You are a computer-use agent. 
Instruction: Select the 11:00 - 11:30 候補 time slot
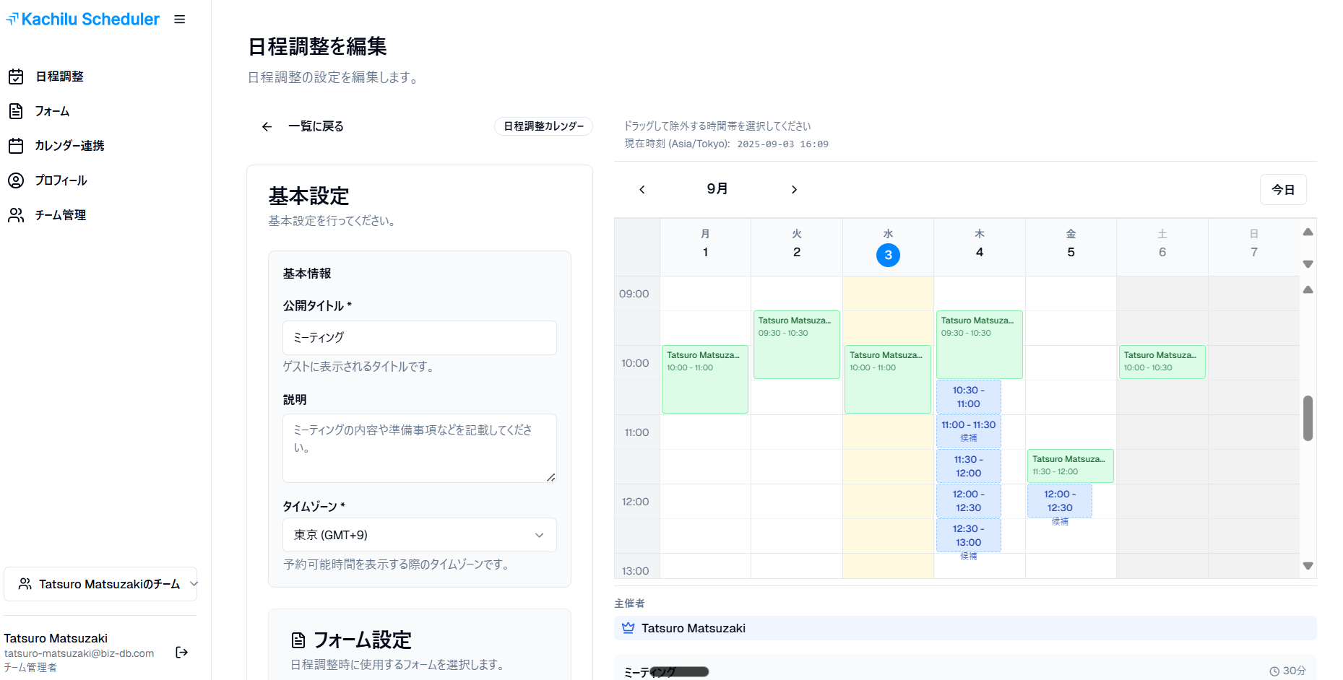968,431
